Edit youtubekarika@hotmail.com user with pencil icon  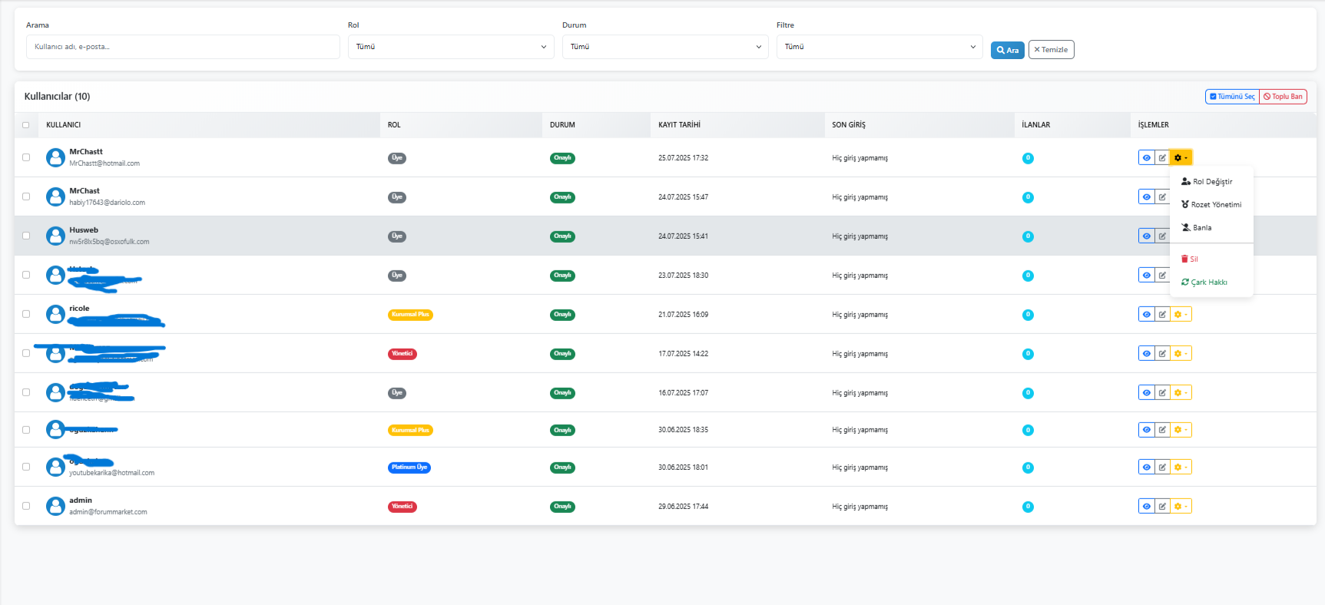pyautogui.click(x=1162, y=468)
